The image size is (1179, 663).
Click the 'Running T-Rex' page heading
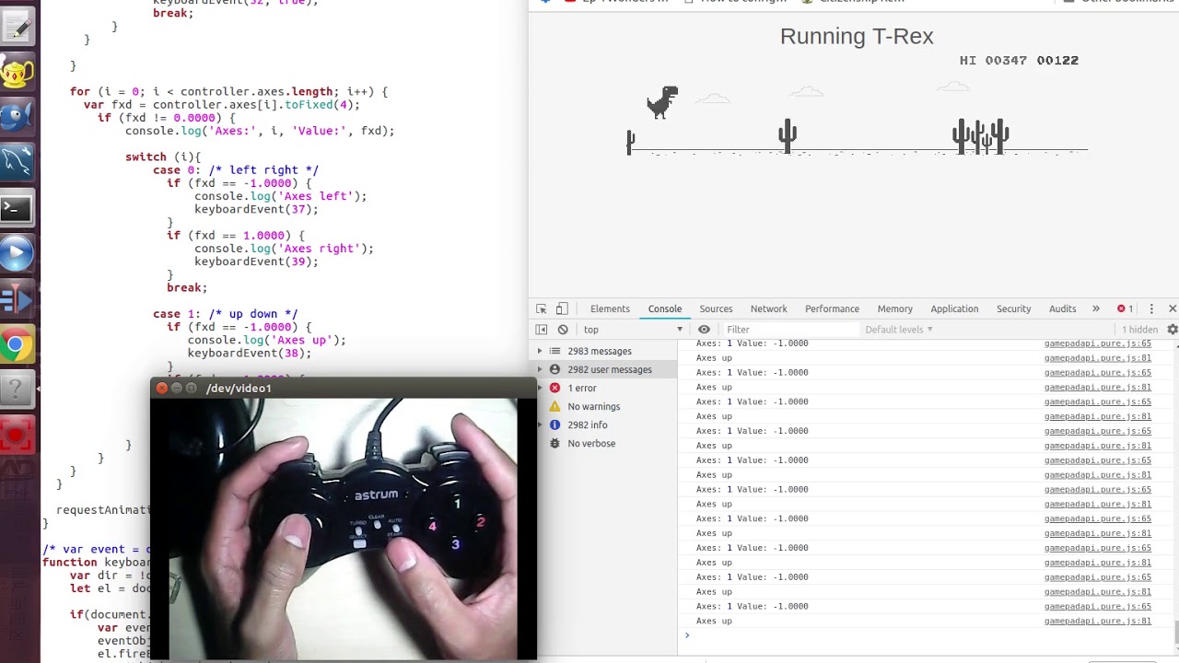[x=857, y=37]
